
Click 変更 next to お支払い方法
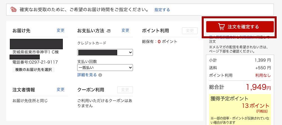(x=125, y=30)
